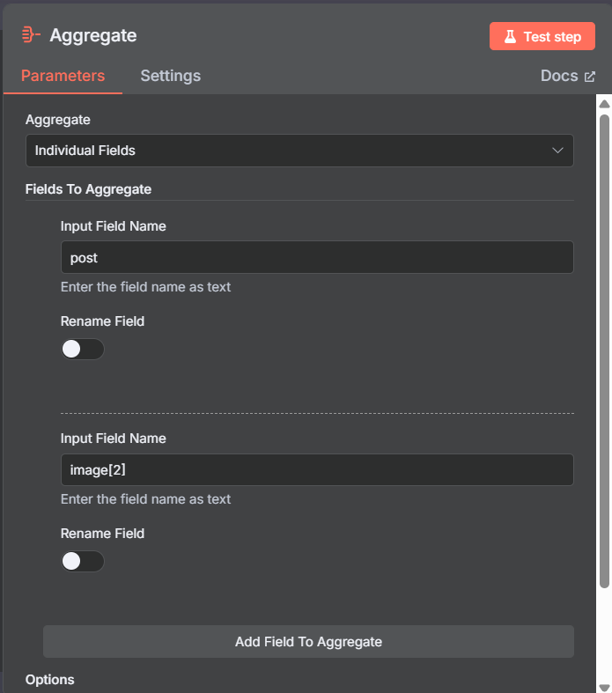Click the Options section heading

click(x=50, y=679)
